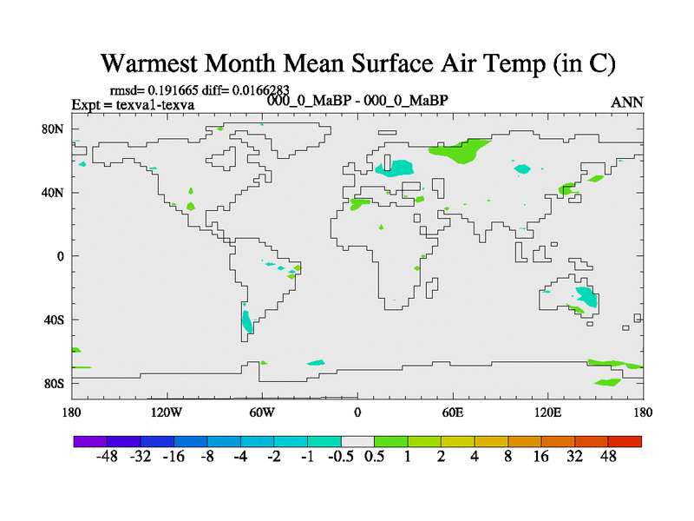694x521 pixels.
Task: Click the plot title 'Warmest Month Mean Surface Air Temp'
Action: [x=358, y=63]
